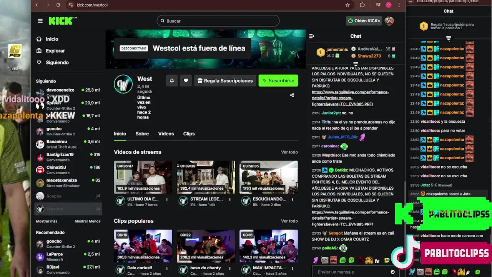Image resolution: width=492 pixels, height=277 pixels.
Task: Click Regala Suscripciones button
Action: [x=225, y=80]
